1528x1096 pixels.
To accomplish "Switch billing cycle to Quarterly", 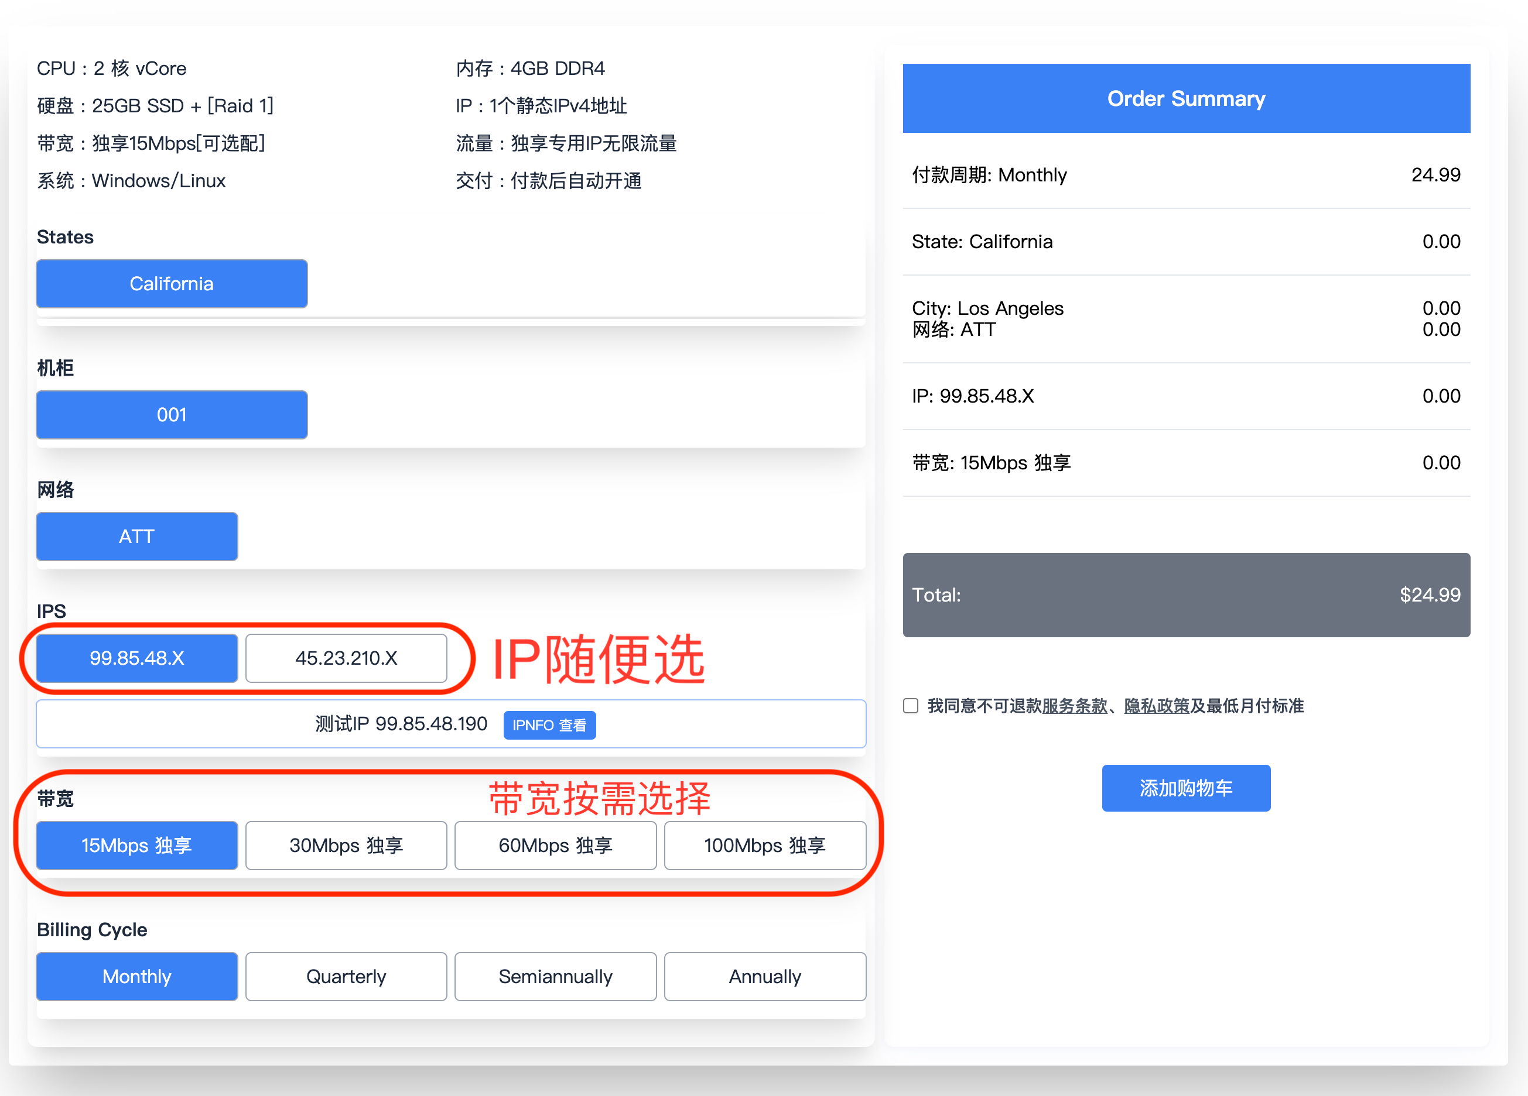I will (346, 977).
